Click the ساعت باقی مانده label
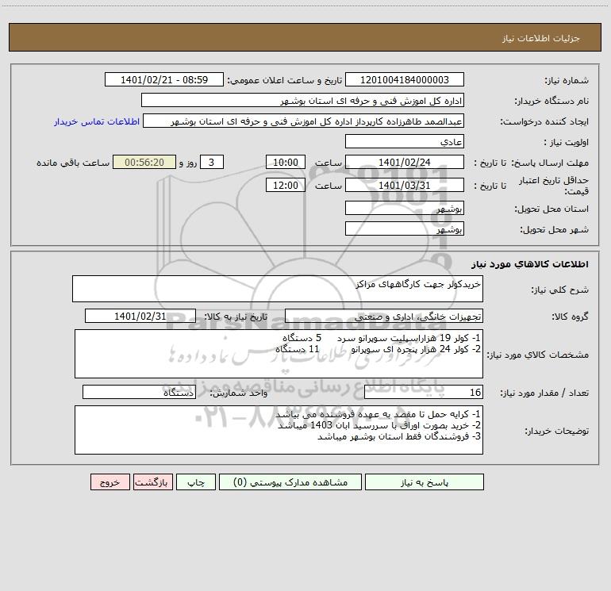 pyautogui.click(x=73, y=163)
